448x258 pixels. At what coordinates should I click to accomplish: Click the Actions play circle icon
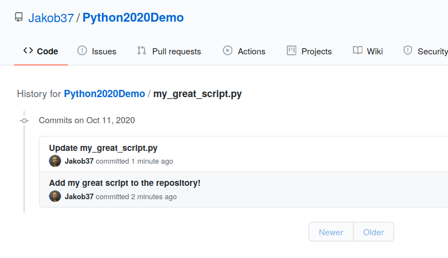click(228, 50)
